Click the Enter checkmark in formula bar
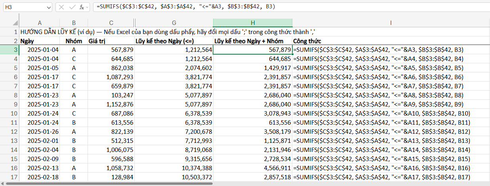Image resolution: width=490 pixels, height=186 pixels. tap(72, 7)
